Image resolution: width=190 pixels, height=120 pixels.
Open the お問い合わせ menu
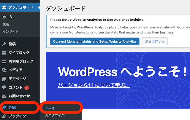[20, 96]
